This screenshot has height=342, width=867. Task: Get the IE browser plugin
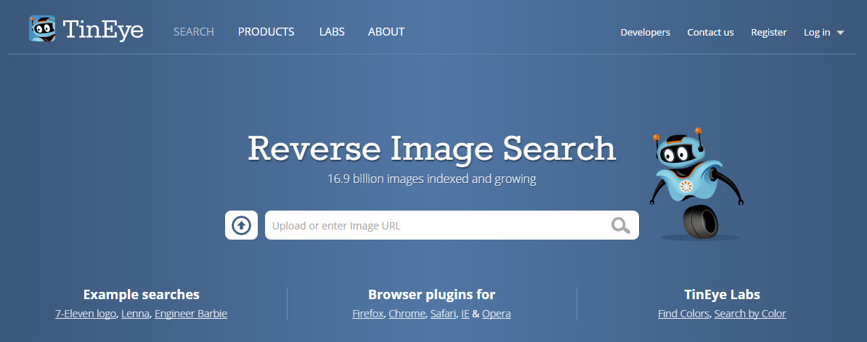click(465, 314)
